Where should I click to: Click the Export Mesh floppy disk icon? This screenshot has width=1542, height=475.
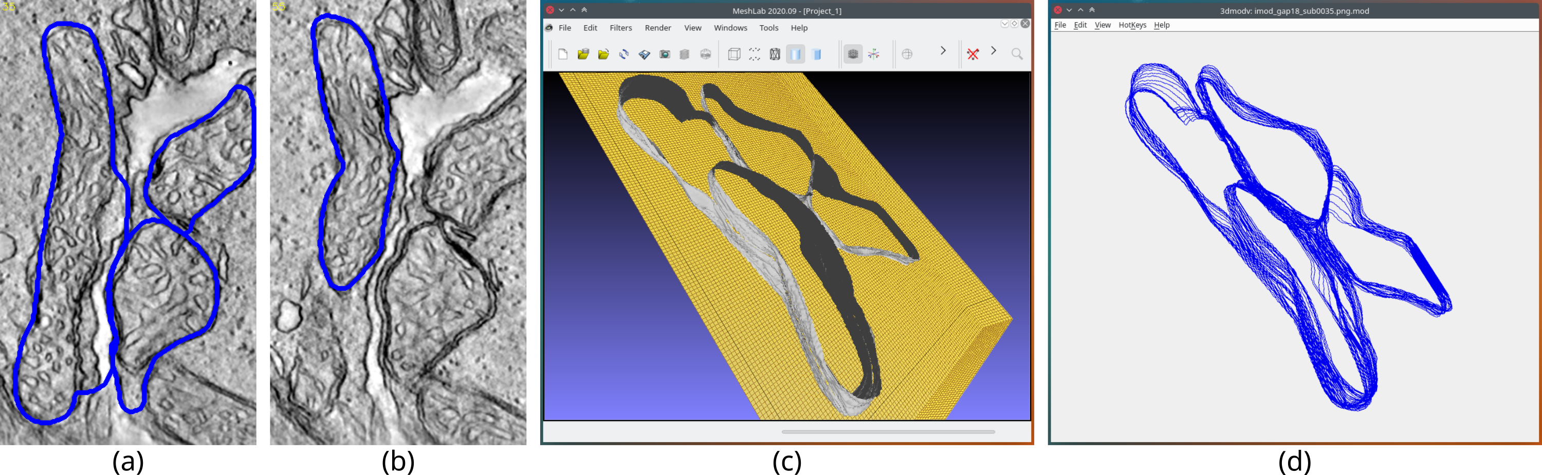tap(644, 54)
